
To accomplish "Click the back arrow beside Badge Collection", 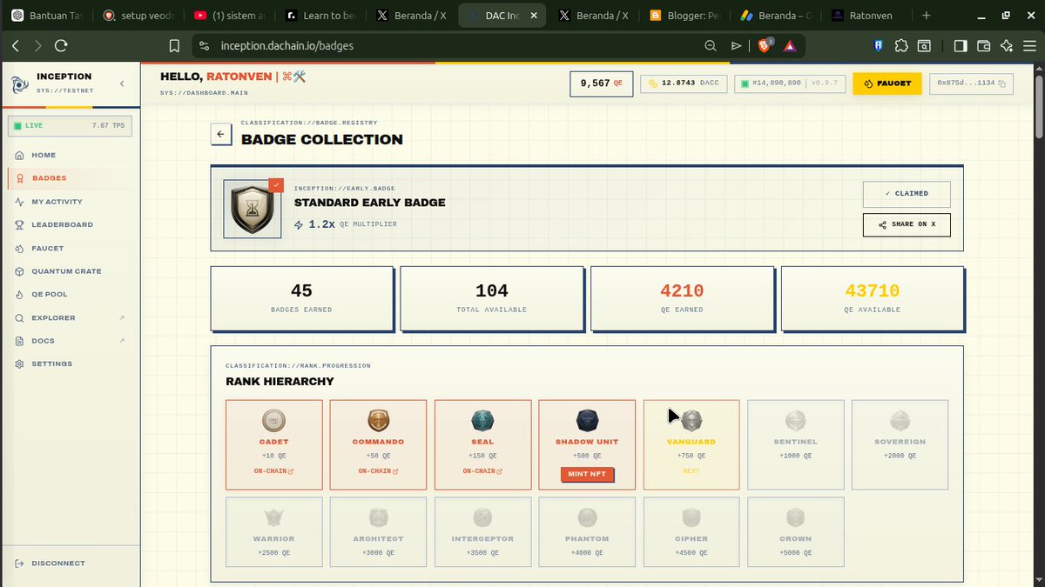I will [221, 134].
